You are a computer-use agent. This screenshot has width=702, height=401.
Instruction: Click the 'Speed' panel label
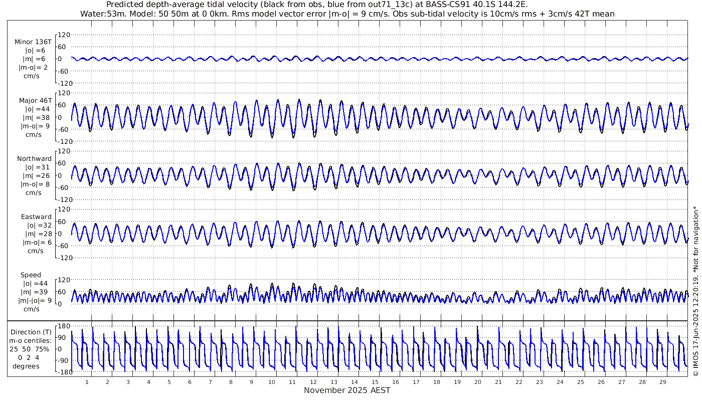(x=31, y=275)
